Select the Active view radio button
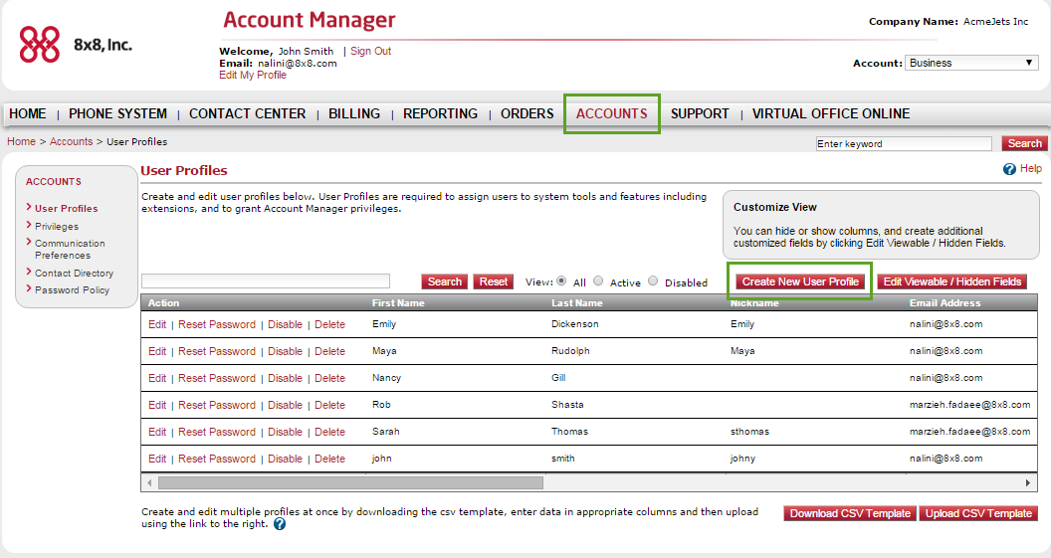 [x=598, y=280]
